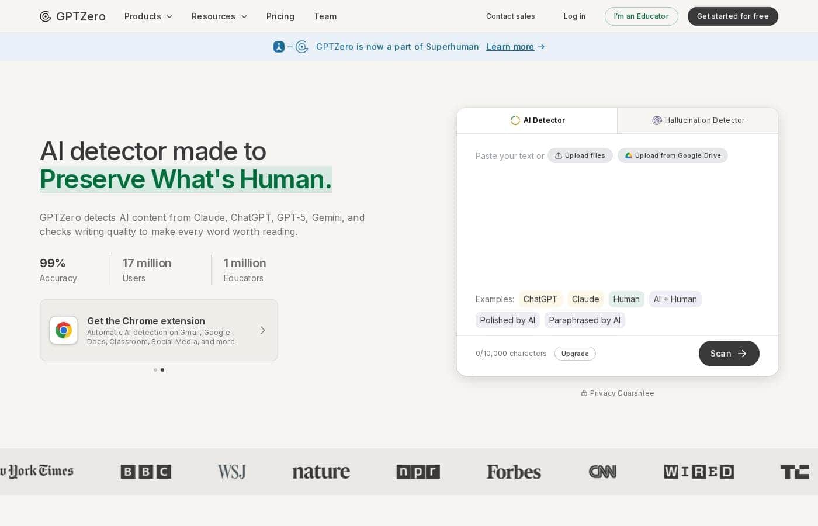Start the scan with Scan button
The image size is (818, 526).
coord(729,354)
